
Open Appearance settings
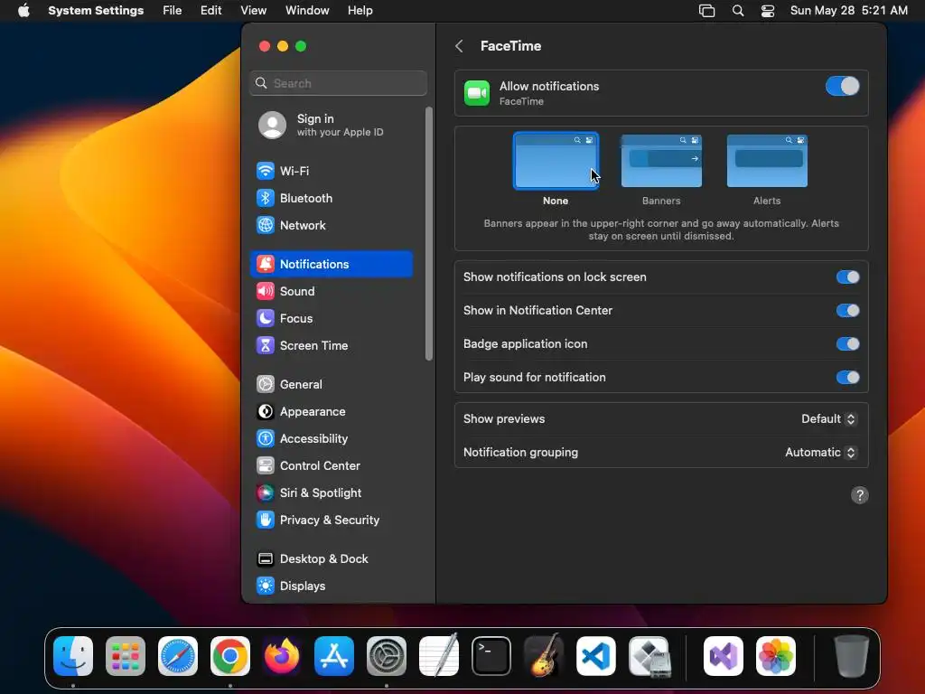pos(331,412)
